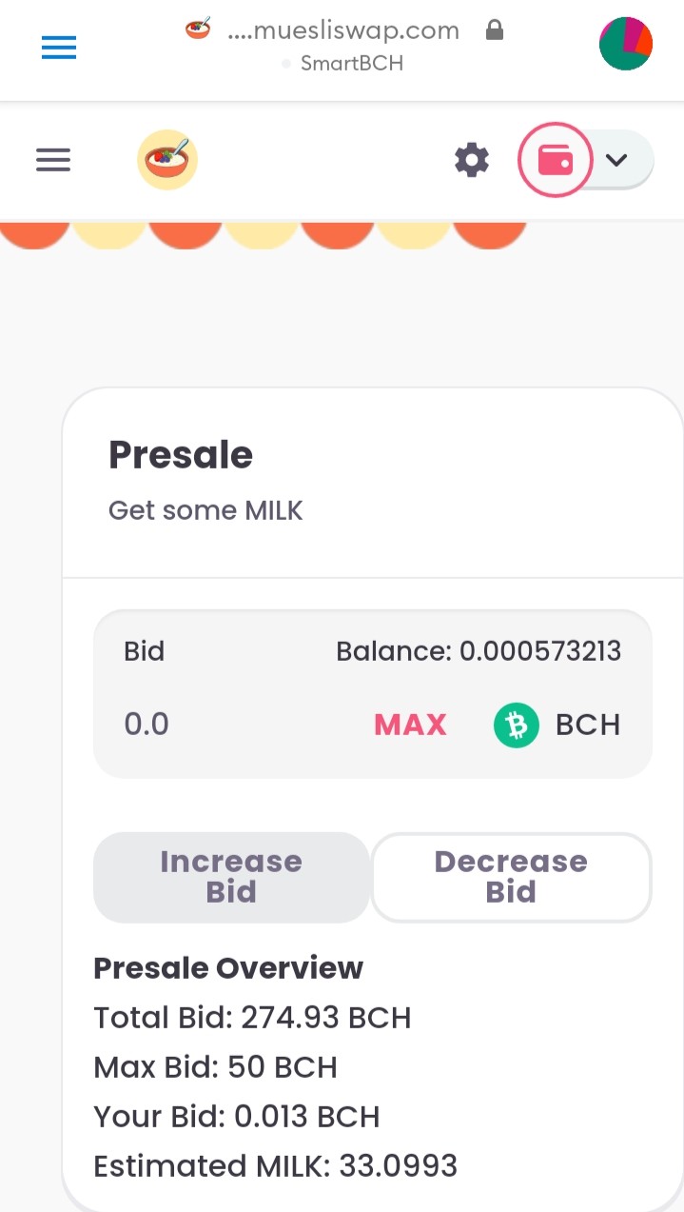
Task: Expand the wallet dropdown chevron
Action: (617, 160)
